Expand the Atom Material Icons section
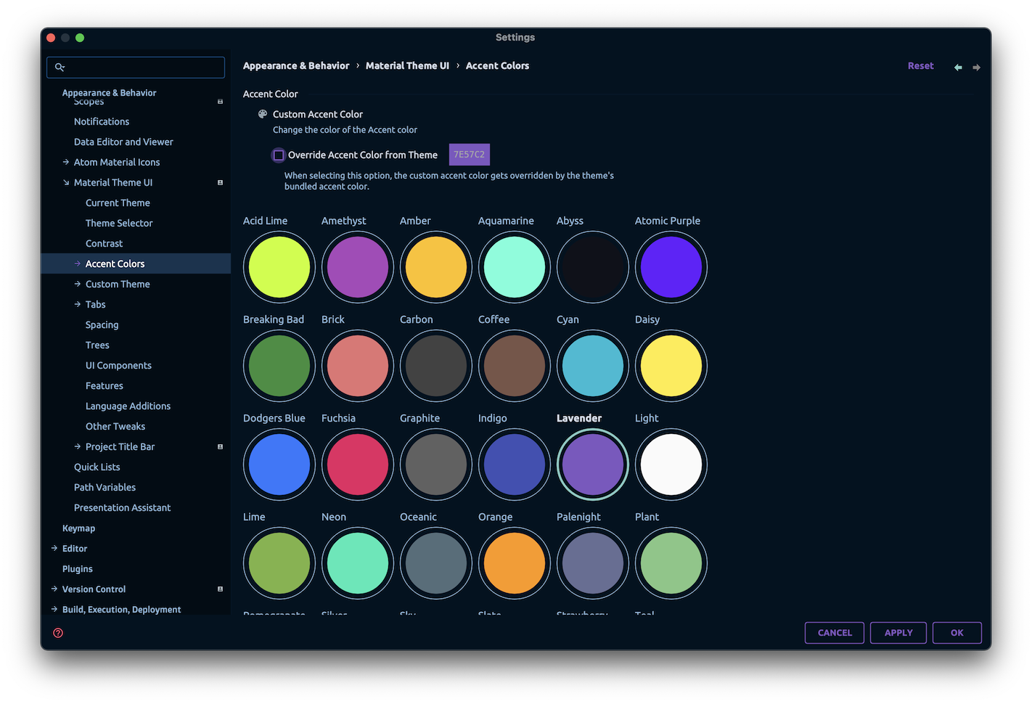 (x=65, y=162)
